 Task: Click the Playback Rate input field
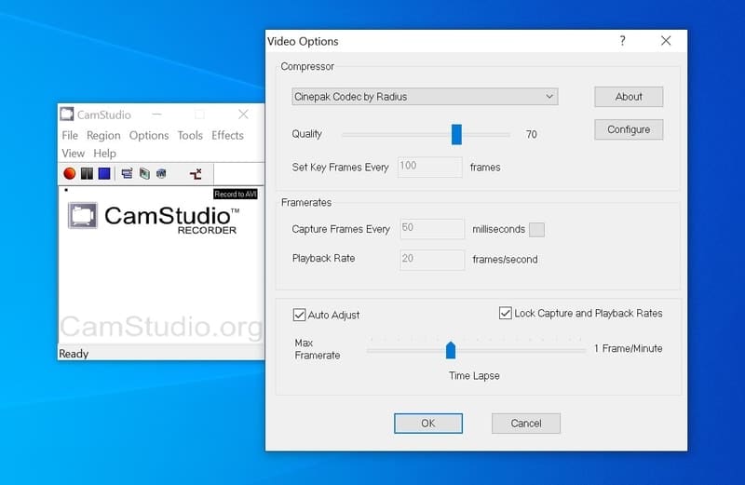pyautogui.click(x=432, y=260)
